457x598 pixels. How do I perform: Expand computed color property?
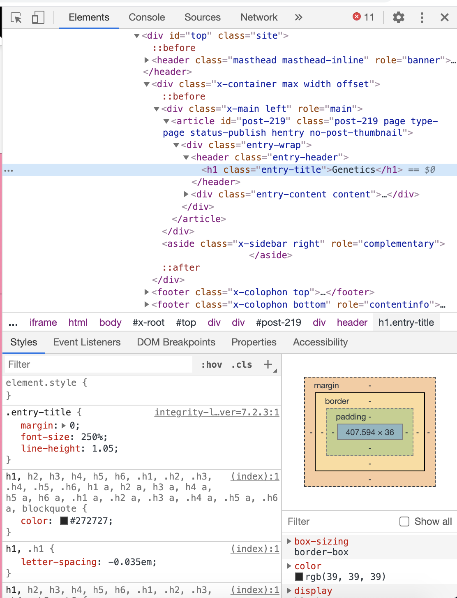pyautogui.click(x=289, y=566)
